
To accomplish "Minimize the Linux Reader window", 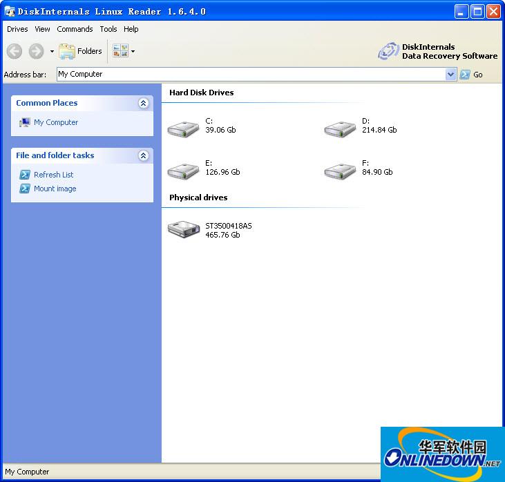I will 461,12.
